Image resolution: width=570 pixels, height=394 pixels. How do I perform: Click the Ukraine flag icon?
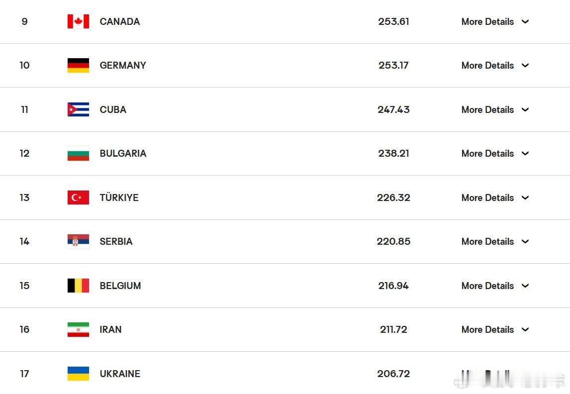78,374
